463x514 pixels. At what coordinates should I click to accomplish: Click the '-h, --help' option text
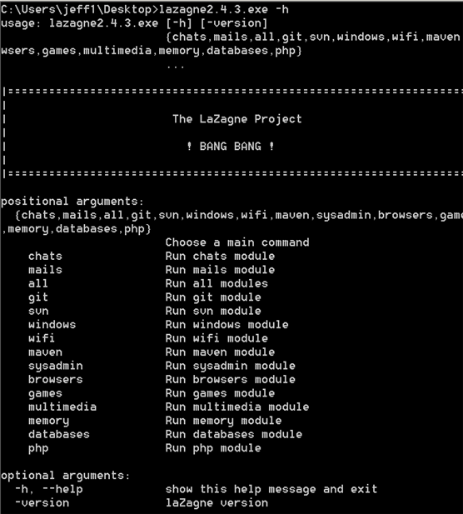coord(49,489)
